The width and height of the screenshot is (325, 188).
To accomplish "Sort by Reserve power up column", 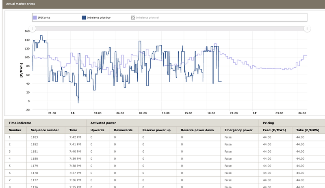I will pos(156,130).
